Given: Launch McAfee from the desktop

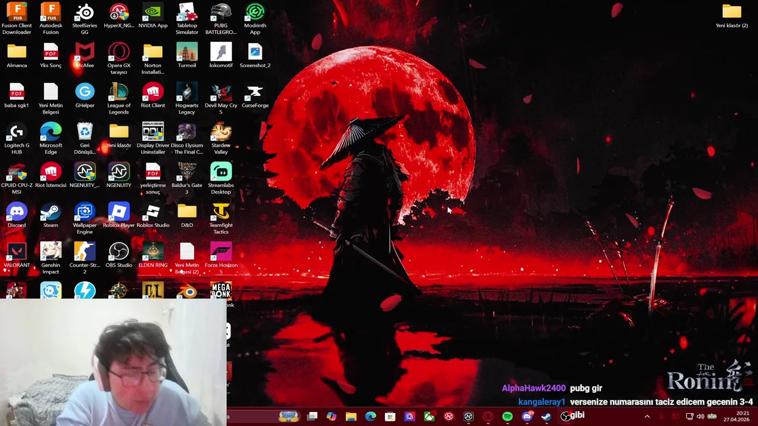Looking at the screenshot, I should click(x=85, y=56).
